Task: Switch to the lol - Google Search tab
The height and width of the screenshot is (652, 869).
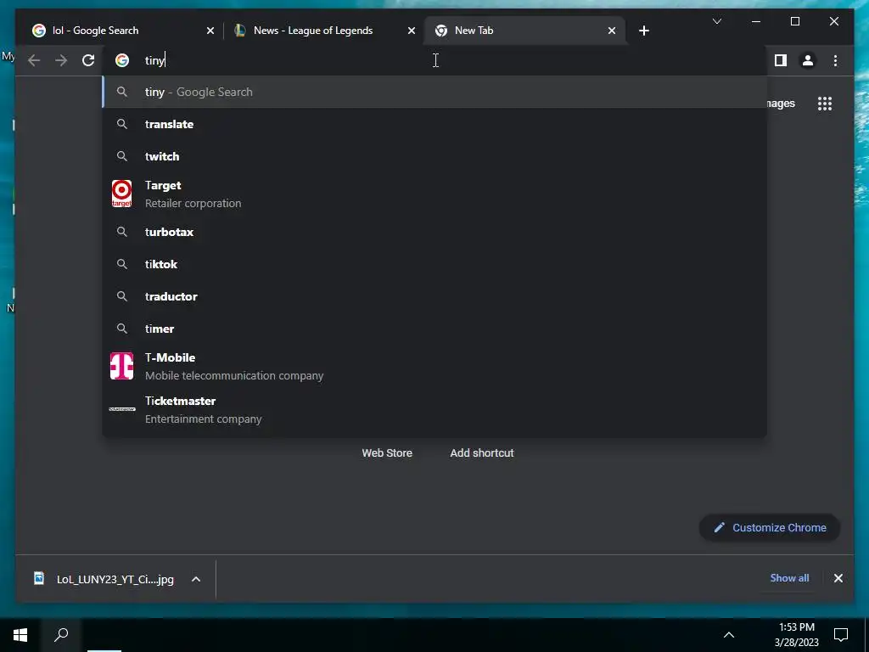Action: click(122, 31)
